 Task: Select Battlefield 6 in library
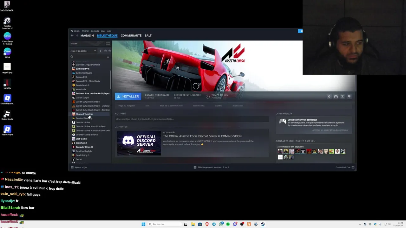[83, 69]
